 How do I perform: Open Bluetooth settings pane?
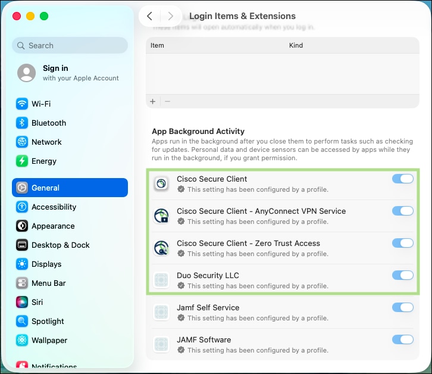click(70, 123)
